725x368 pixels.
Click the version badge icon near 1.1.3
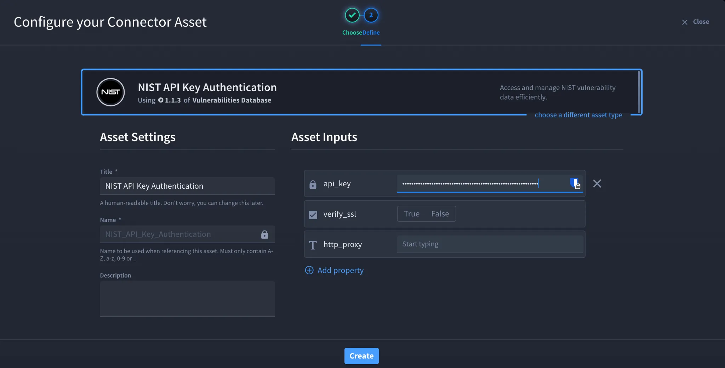[x=161, y=100]
